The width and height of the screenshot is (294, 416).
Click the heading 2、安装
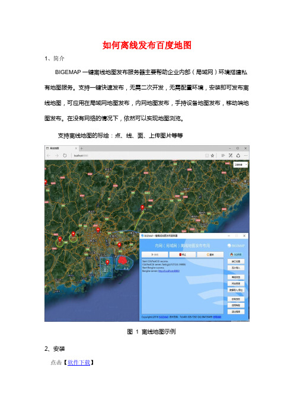click(55, 348)
